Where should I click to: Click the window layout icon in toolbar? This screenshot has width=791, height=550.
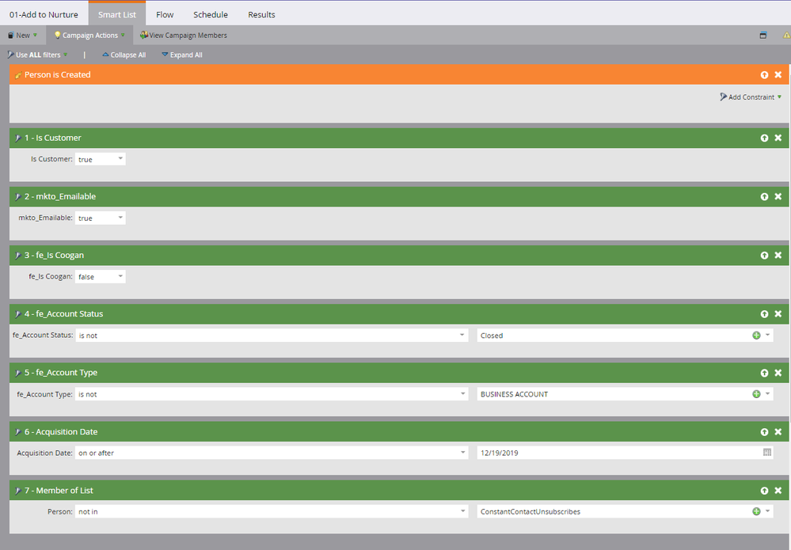[x=762, y=36]
